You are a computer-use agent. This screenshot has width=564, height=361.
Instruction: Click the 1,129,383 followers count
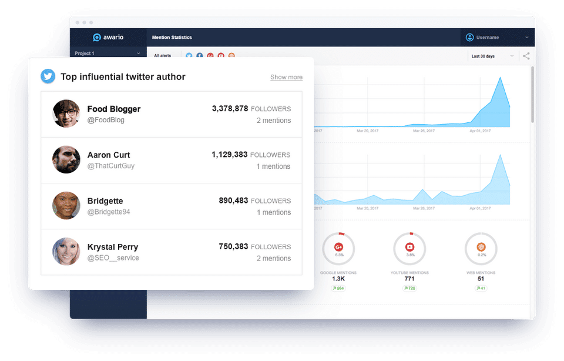coord(230,155)
